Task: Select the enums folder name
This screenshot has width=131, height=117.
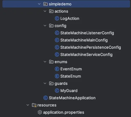Action: [x=61, y=62]
